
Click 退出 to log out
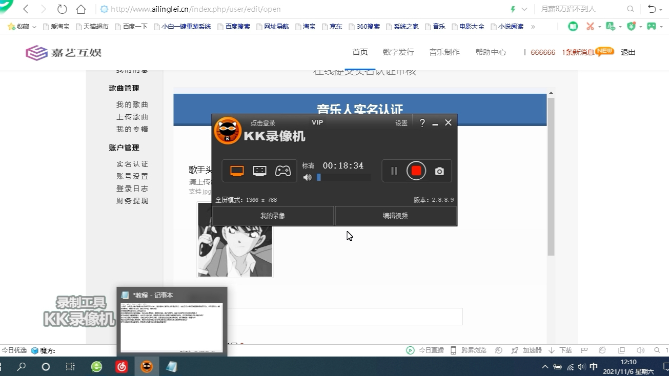628,52
